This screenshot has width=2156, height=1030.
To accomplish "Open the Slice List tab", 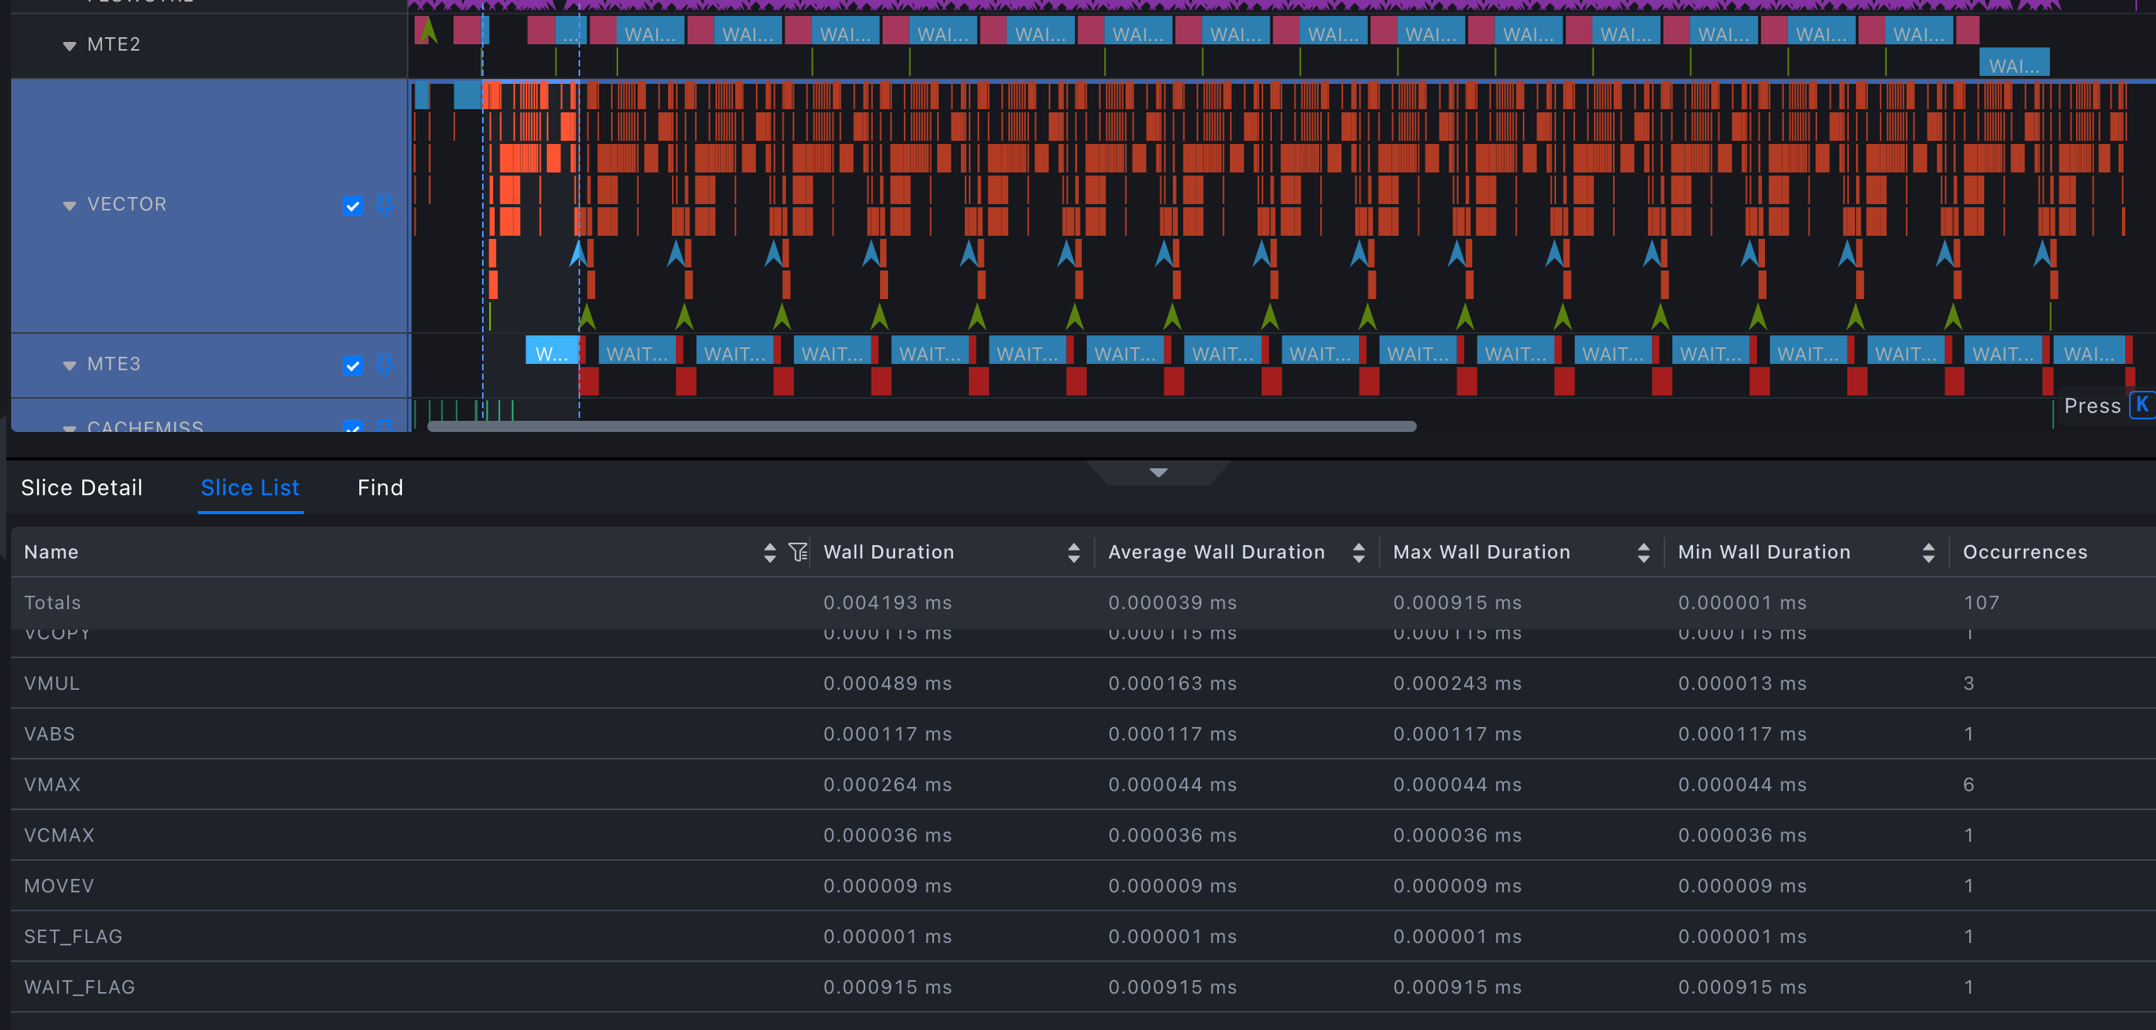I will [x=250, y=488].
